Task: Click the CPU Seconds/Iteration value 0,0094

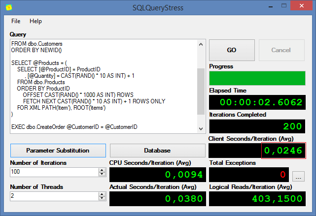Action: 184,175
